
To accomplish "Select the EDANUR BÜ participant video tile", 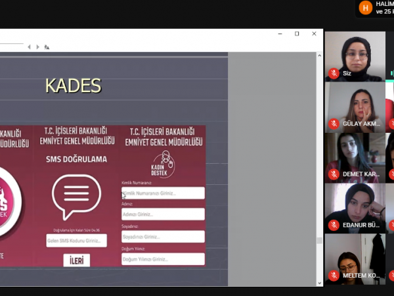I will tap(355, 209).
